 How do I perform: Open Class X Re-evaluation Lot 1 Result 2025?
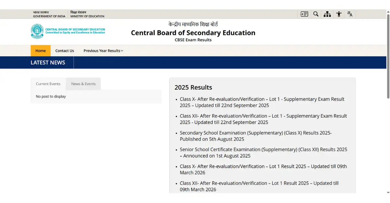click(263, 170)
